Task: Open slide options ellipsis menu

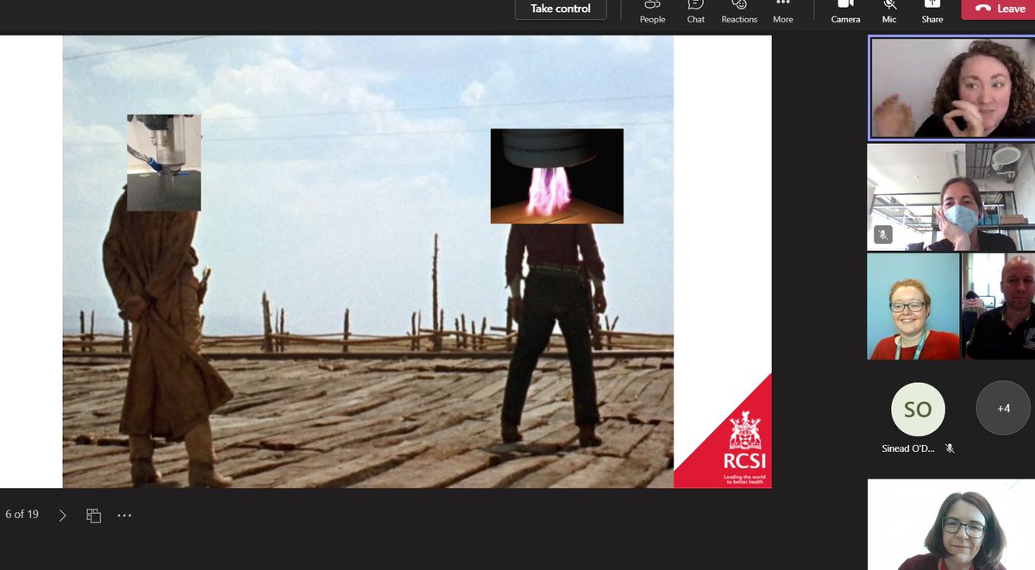Action: coord(124,515)
